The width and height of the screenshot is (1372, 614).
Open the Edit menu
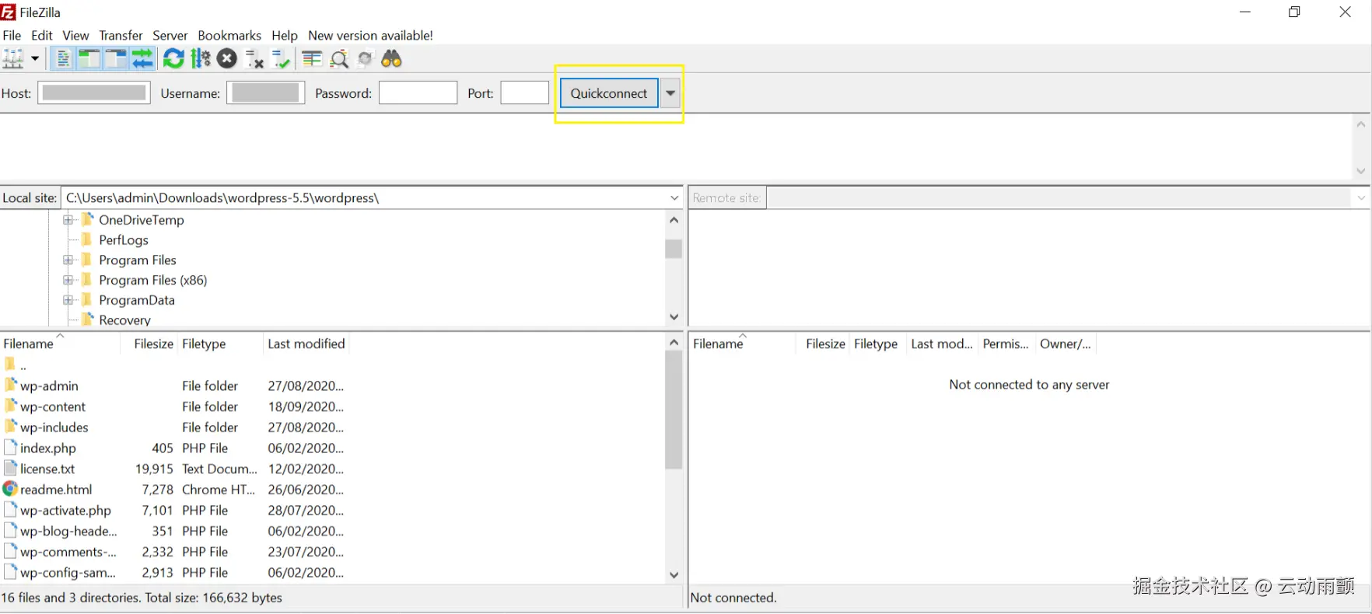click(x=42, y=36)
